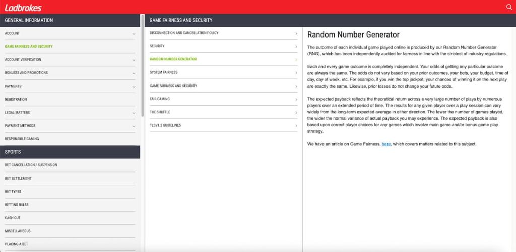The width and height of the screenshot is (516, 252).
Task: Click the arrow beside Security
Action: [x=296, y=47]
